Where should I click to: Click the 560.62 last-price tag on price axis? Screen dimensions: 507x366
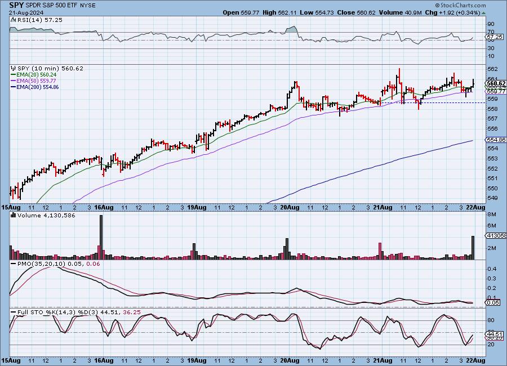496,84
